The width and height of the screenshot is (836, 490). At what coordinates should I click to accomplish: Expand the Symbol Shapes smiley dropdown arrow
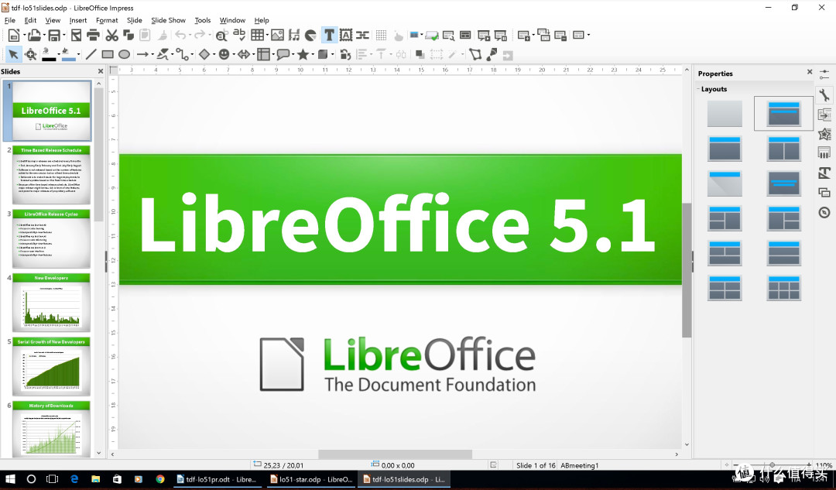tap(234, 54)
